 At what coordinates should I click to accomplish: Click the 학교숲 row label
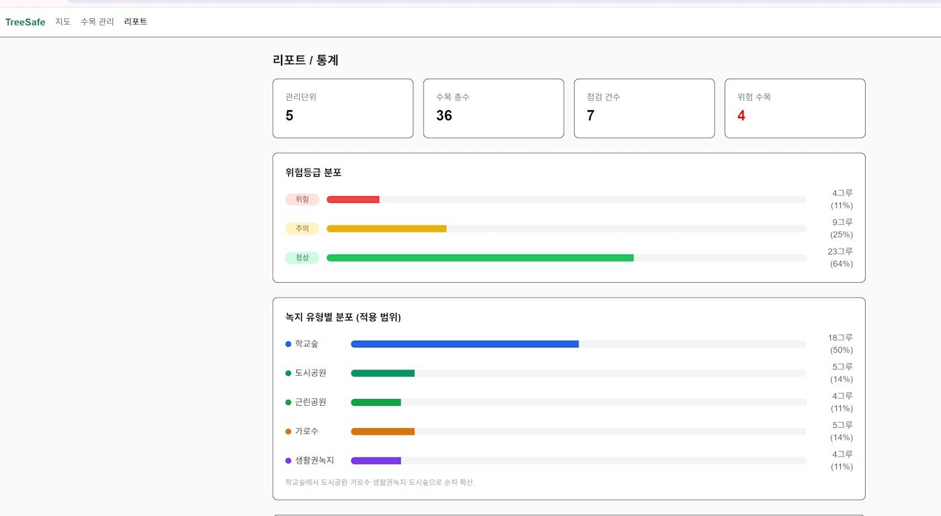click(x=306, y=344)
